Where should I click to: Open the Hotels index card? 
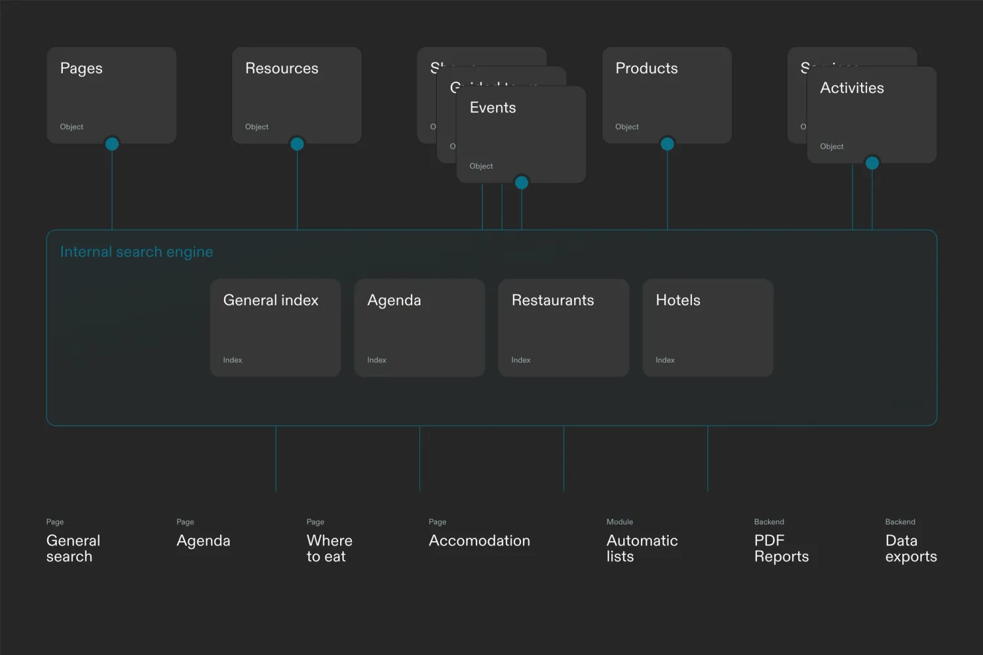pyautogui.click(x=708, y=327)
